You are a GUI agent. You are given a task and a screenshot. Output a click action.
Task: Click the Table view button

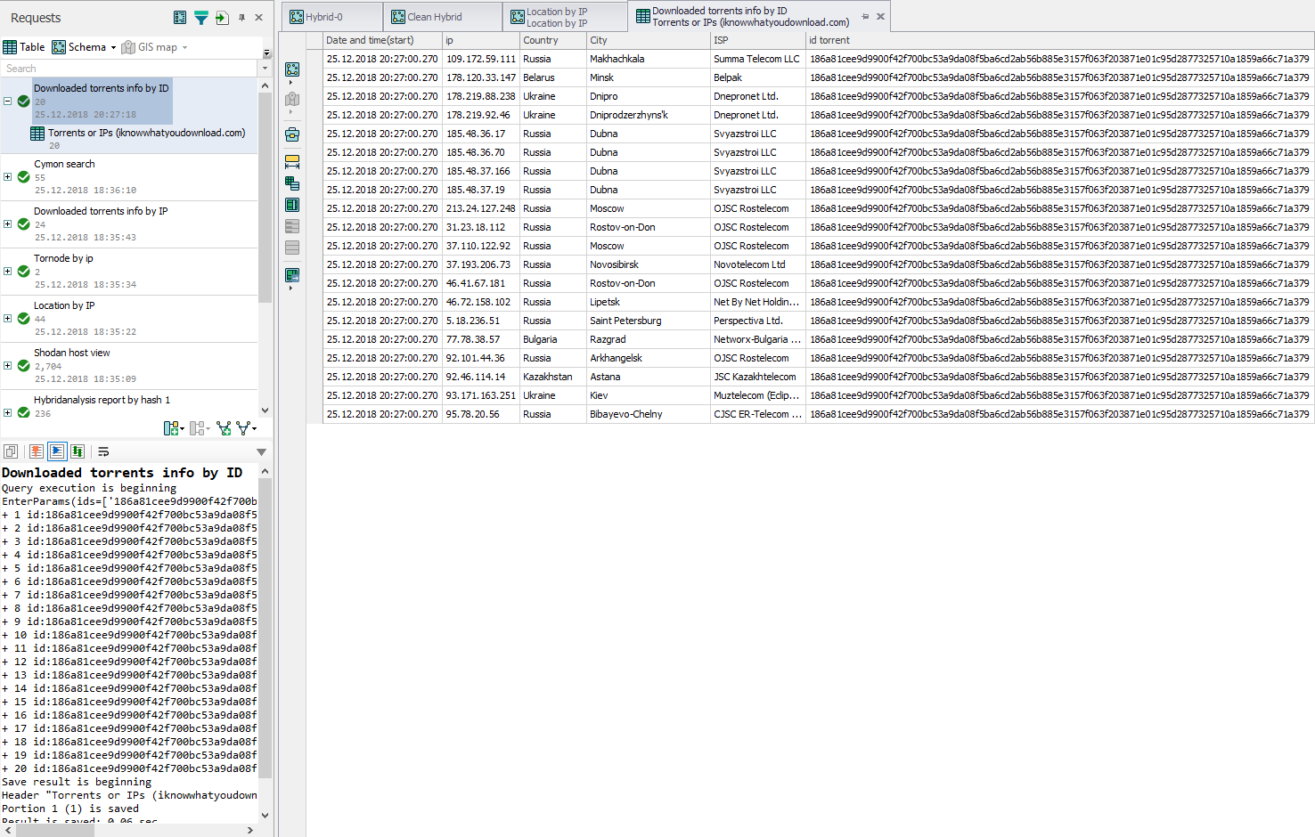coord(24,47)
